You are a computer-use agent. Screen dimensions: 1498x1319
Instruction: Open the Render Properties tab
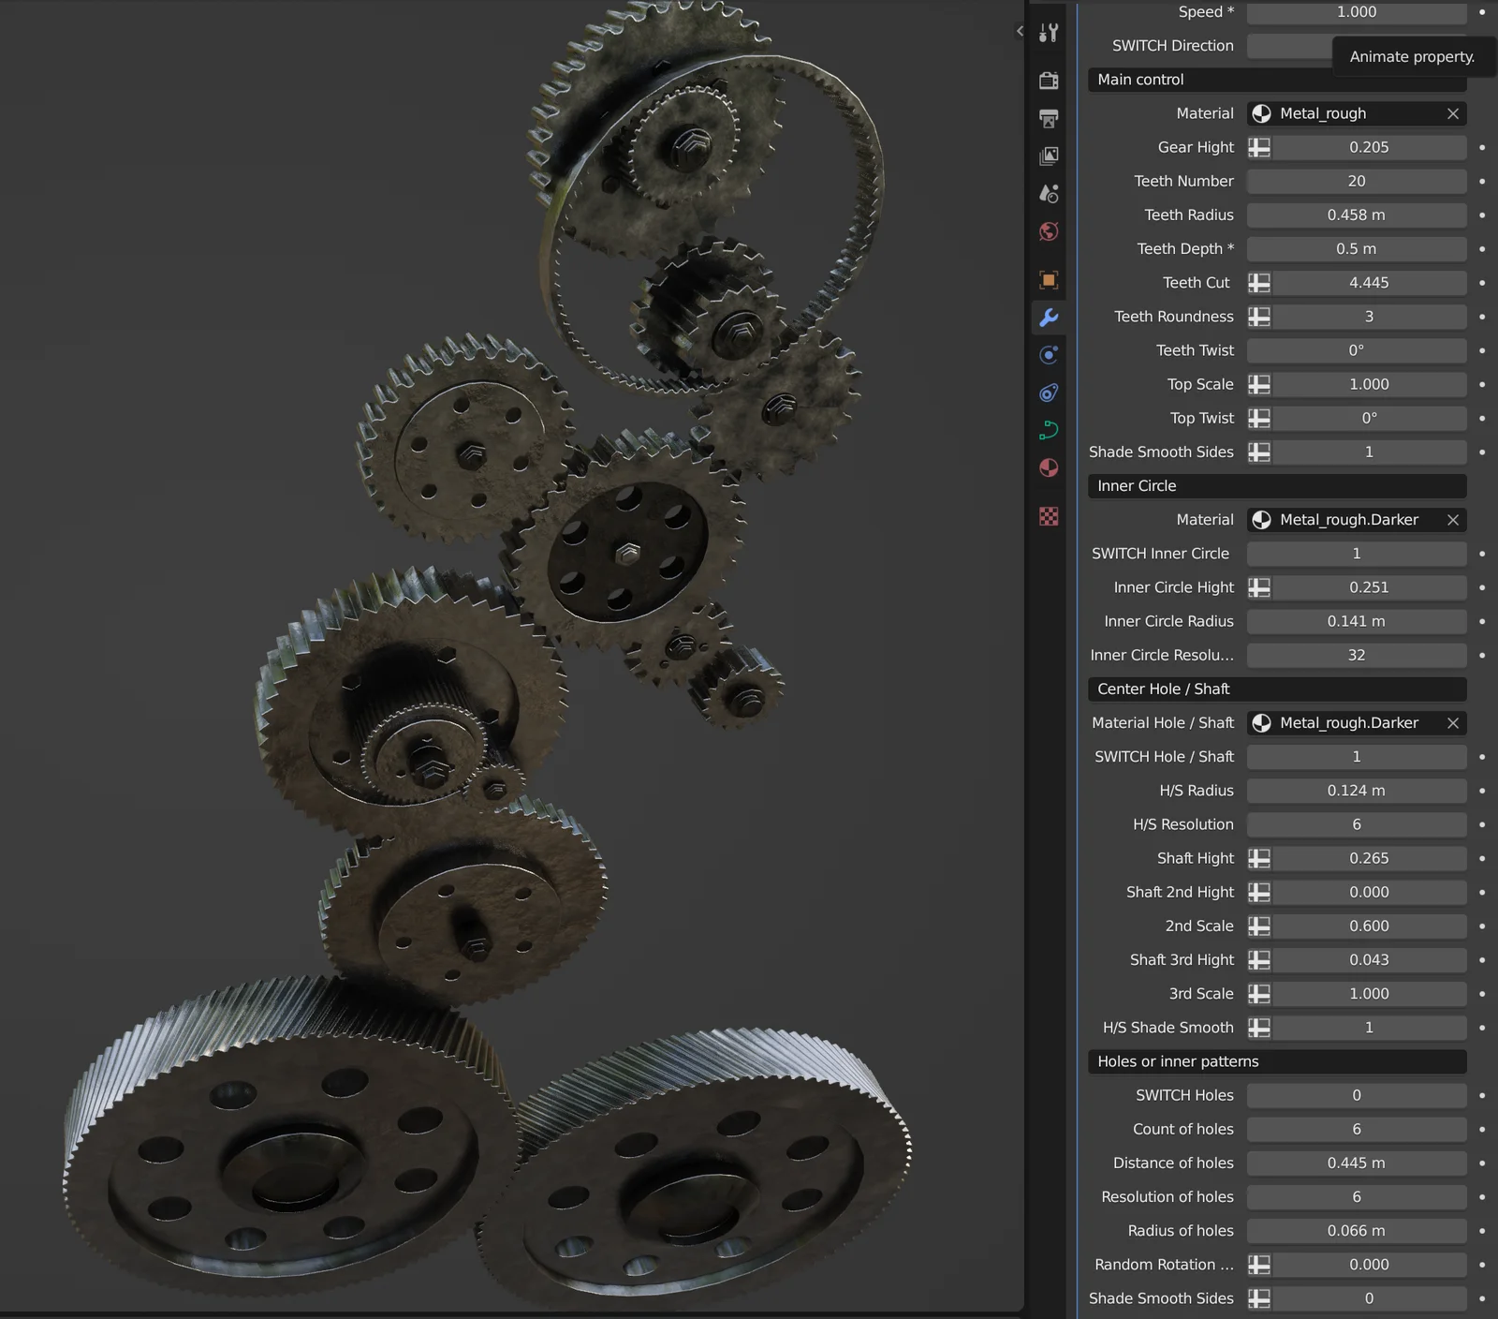click(1049, 81)
